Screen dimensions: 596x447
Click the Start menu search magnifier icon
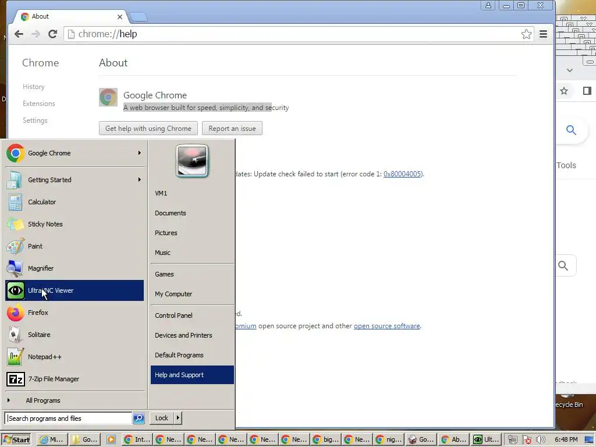pyautogui.click(x=139, y=418)
